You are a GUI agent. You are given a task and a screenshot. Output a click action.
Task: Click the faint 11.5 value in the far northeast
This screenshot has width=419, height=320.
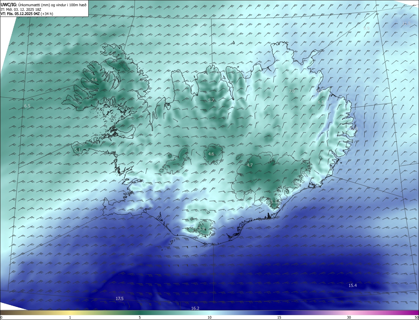tap(406, 23)
